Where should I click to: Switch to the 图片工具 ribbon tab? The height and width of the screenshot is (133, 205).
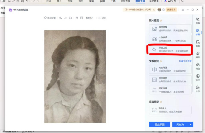(140, 1)
